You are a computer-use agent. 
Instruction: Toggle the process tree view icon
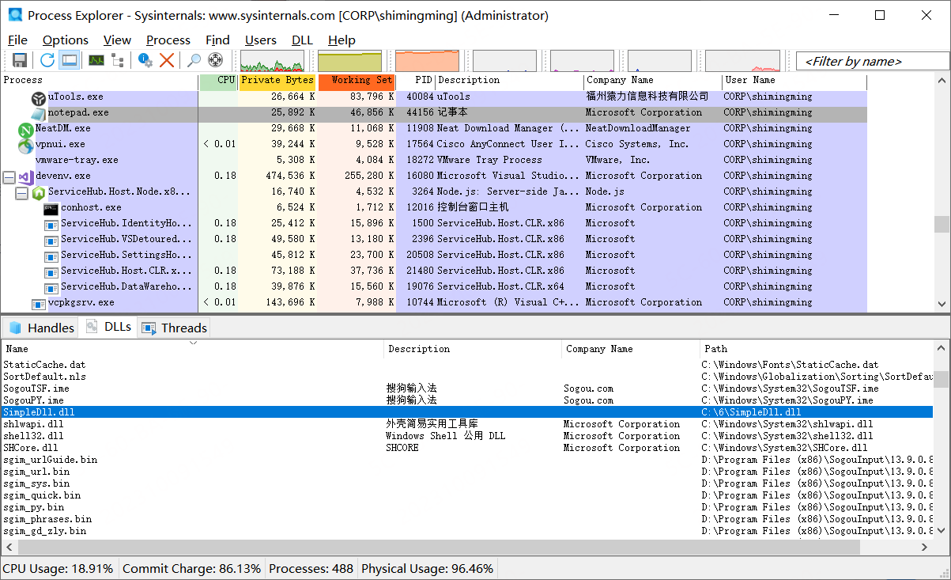(x=118, y=61)
